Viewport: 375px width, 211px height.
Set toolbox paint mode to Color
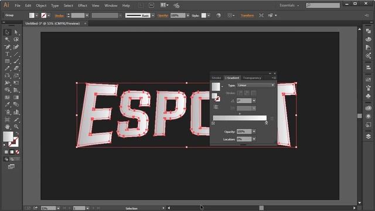[x=6, y=152]
